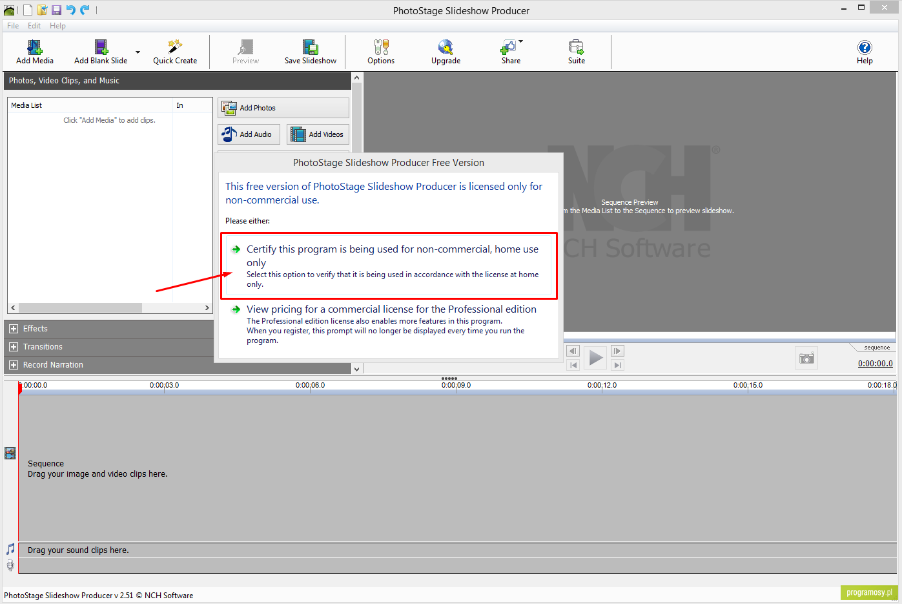Click the media list right scroll arrow

coord(207,308)
